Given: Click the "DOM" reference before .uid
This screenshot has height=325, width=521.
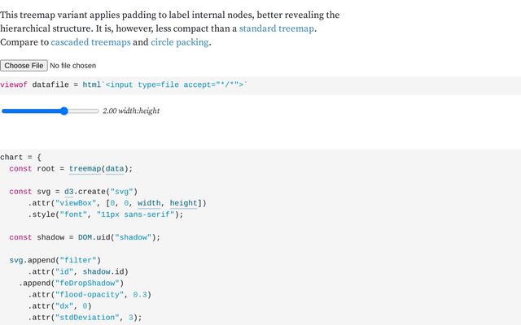Looking at the screenshot, I should pyautogui.click(x=85, y=237).
